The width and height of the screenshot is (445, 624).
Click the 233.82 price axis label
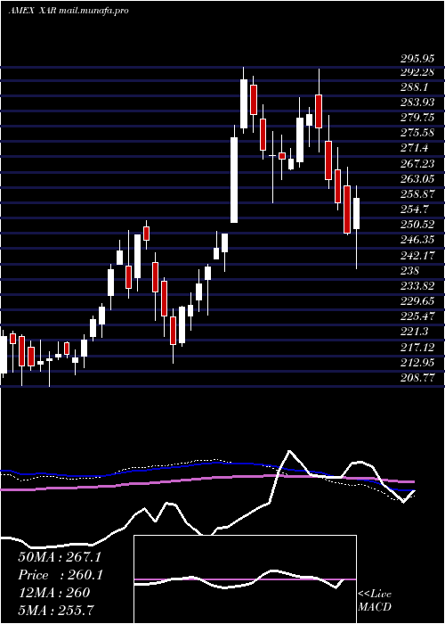[417, 286]
